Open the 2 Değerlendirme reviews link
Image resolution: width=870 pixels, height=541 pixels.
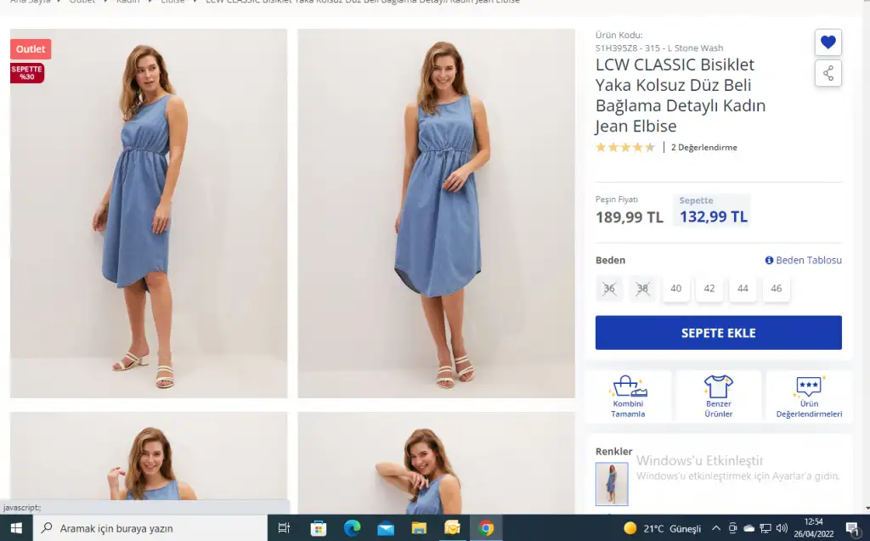[x=703, y=148]
